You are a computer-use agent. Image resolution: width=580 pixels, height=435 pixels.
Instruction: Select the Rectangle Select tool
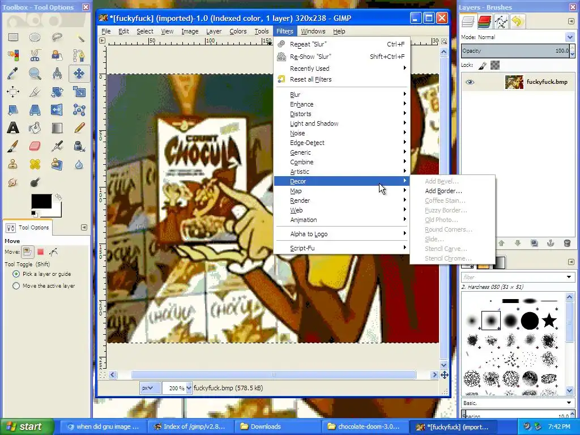[x=14, y=37]
